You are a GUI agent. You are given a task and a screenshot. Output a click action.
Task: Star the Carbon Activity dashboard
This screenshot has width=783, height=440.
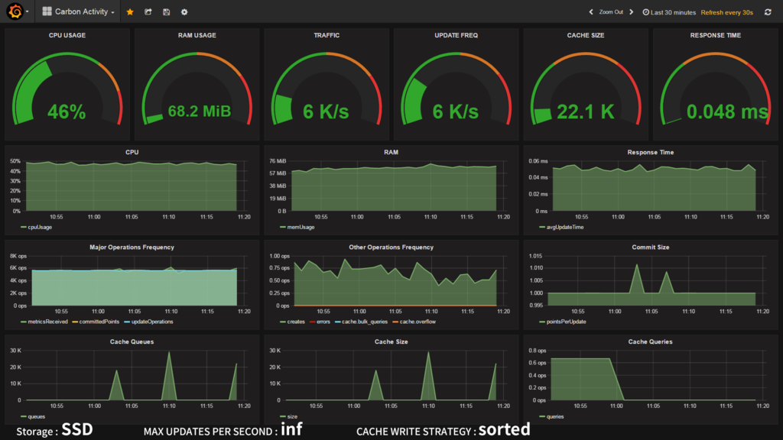coord(130,12)
